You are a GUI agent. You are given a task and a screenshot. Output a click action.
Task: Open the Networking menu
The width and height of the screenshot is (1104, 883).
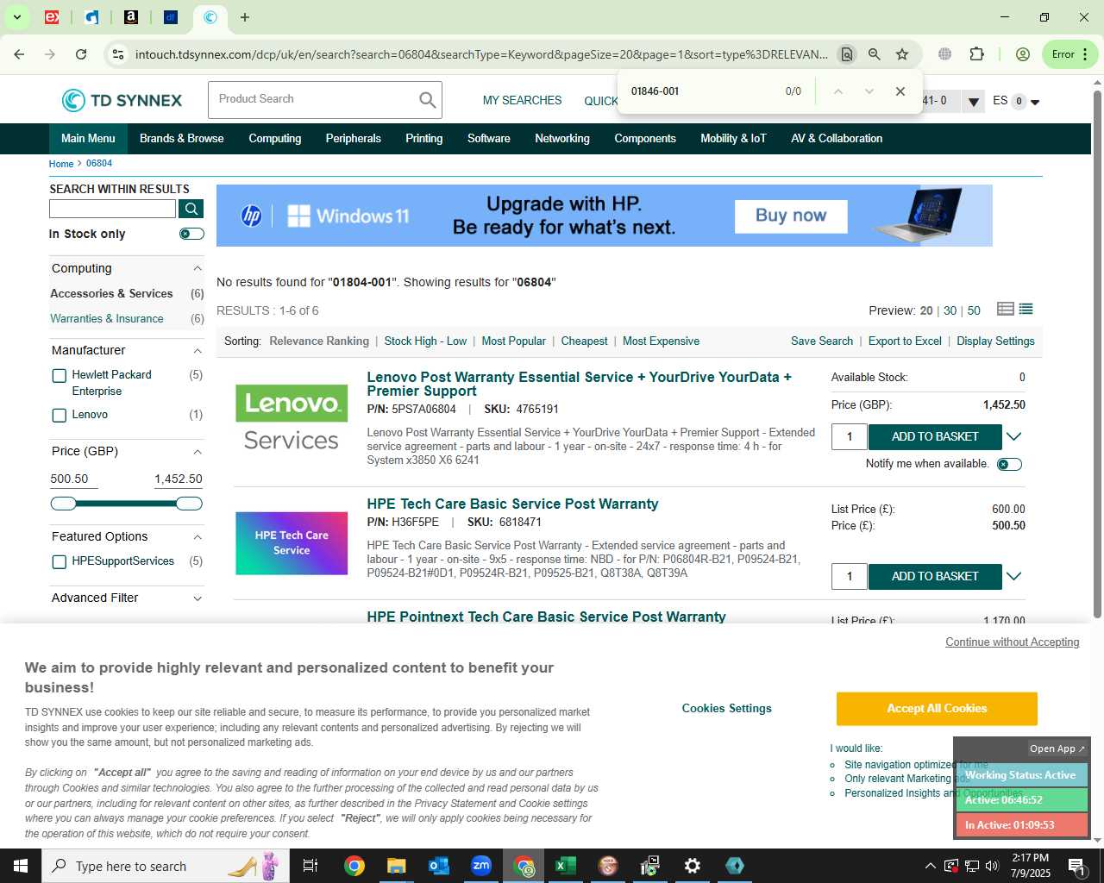tap(562, 139)
